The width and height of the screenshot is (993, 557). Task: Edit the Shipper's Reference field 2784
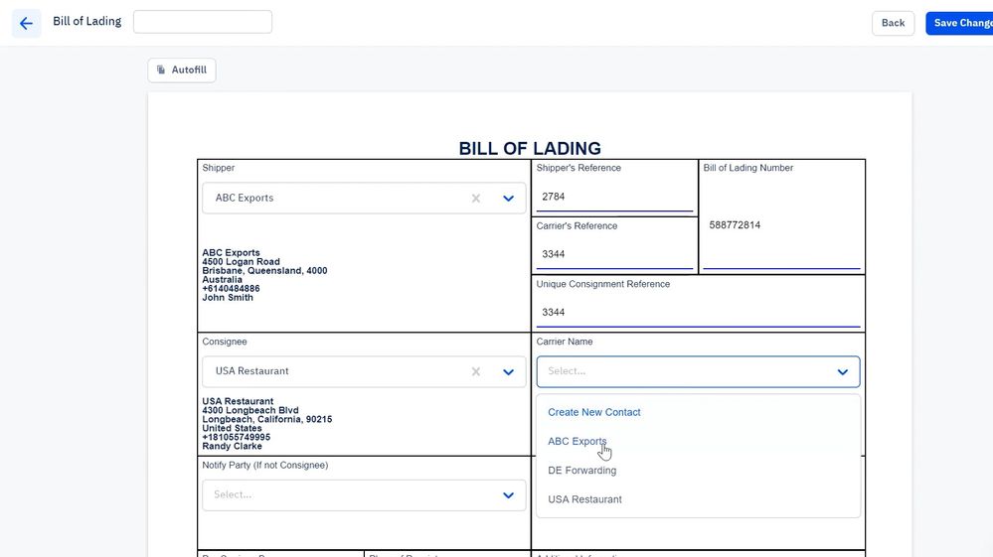coord(614,197)
